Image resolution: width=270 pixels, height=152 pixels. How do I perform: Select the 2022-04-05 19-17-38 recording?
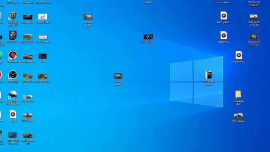[x=254, y=40]
